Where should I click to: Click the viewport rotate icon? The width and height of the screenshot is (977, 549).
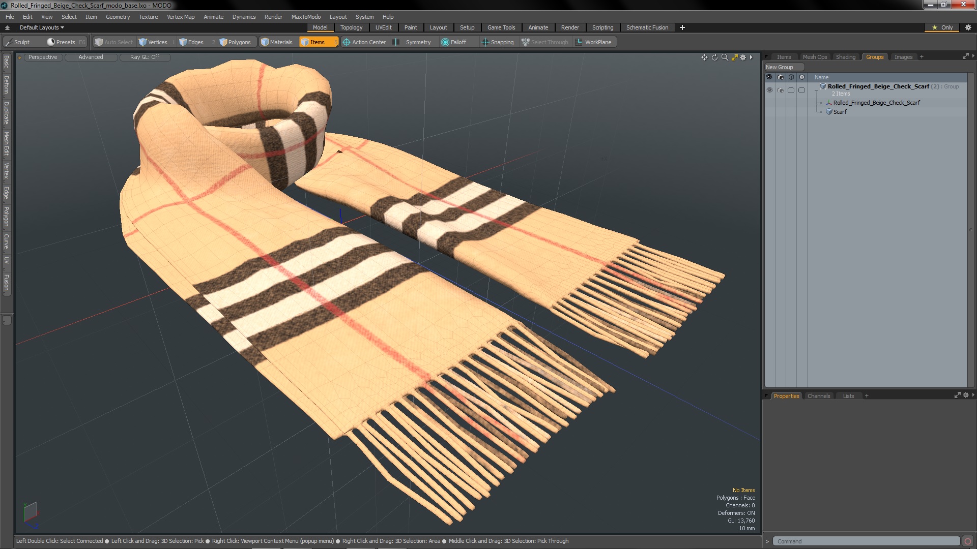714,57
